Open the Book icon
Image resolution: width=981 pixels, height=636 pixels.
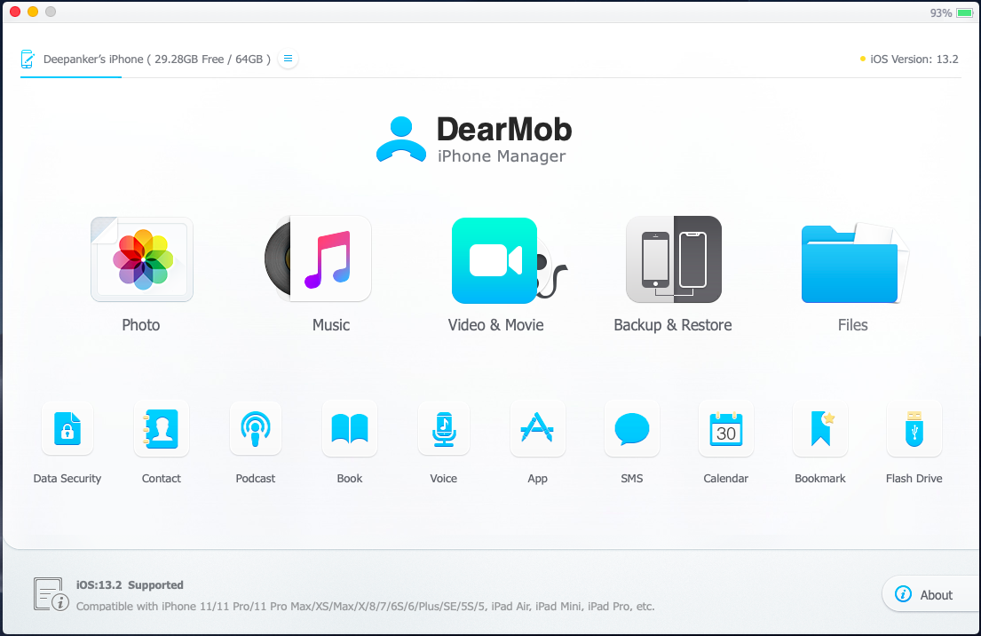[350, 429]
